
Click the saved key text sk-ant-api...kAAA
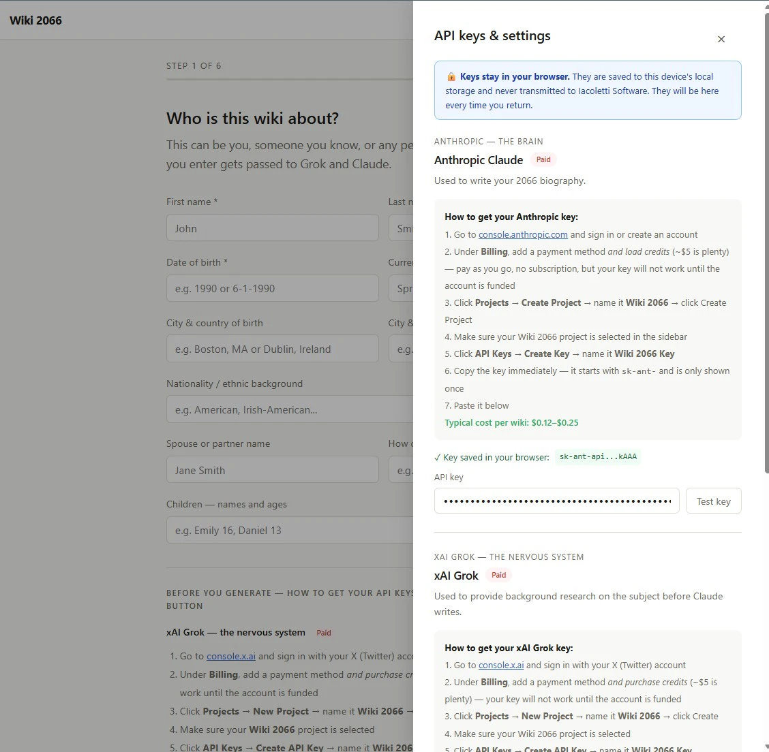coord(598,456)
